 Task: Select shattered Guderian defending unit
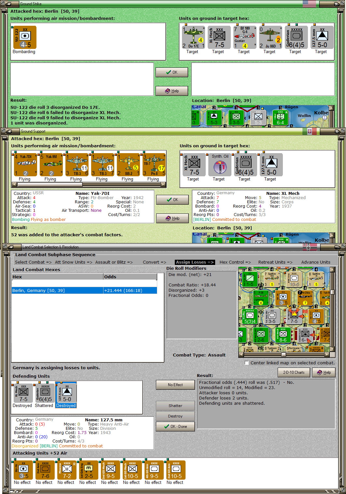45,393
